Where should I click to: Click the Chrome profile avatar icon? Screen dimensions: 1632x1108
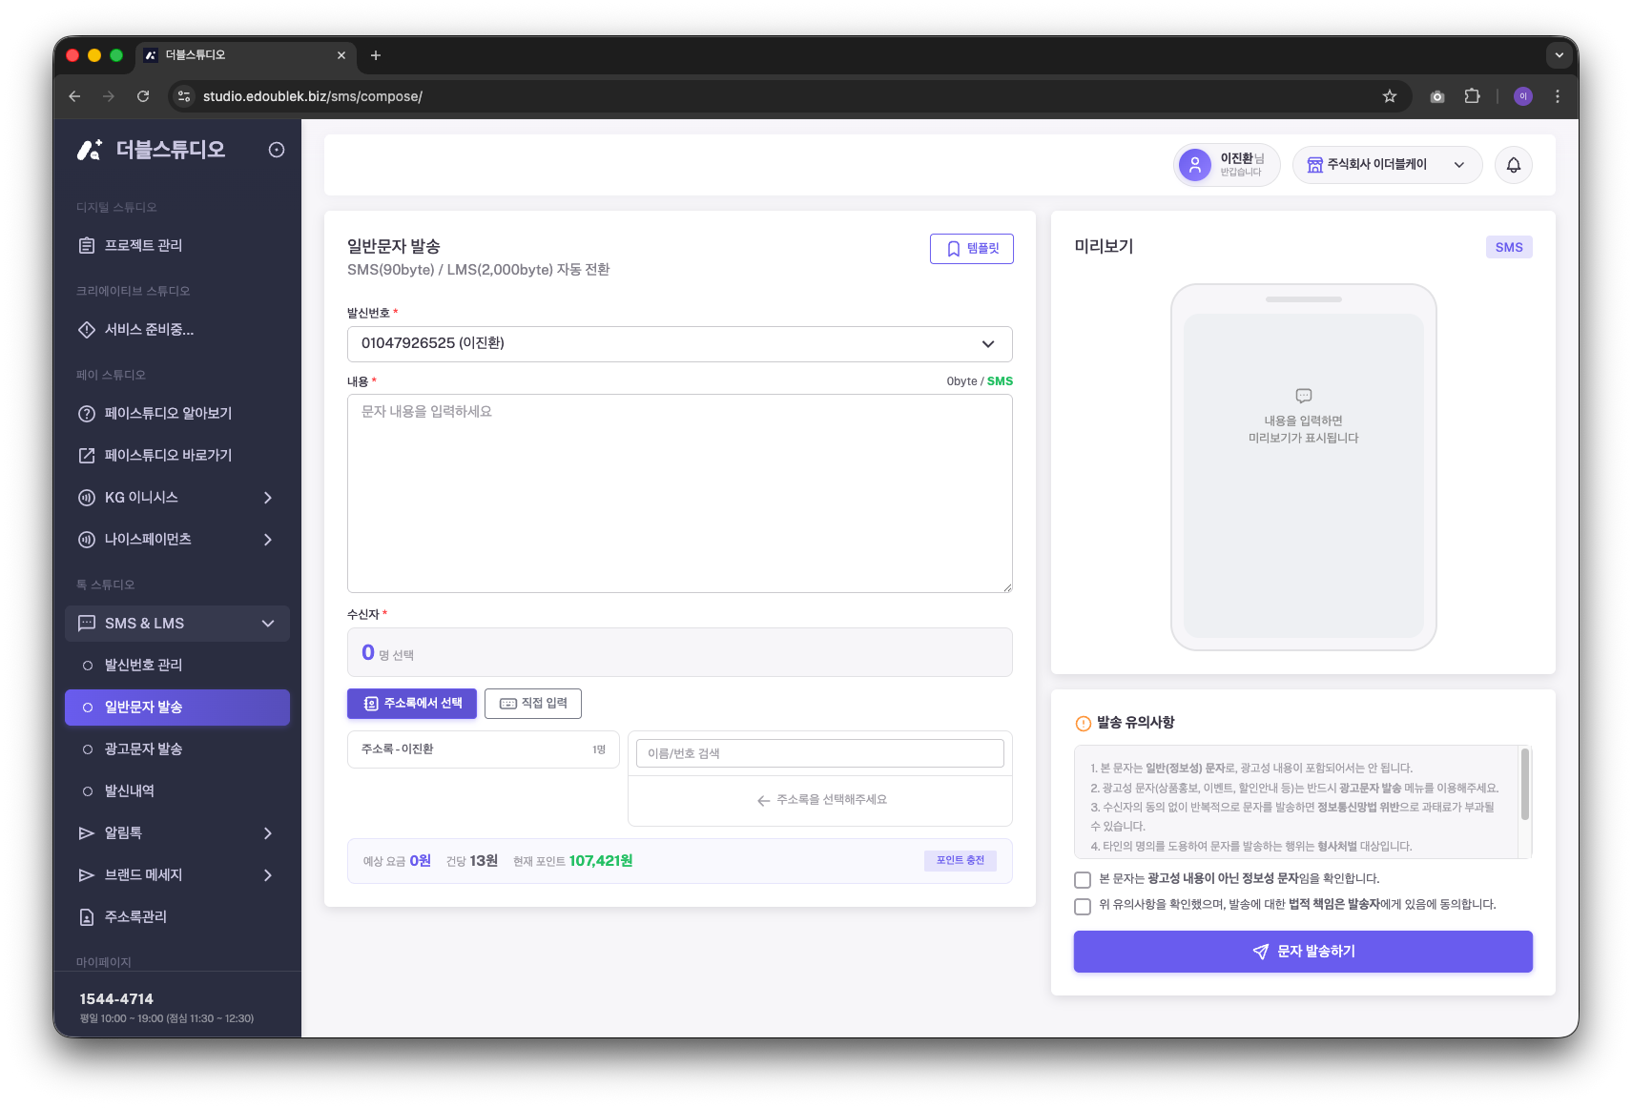click(1523, 96)
